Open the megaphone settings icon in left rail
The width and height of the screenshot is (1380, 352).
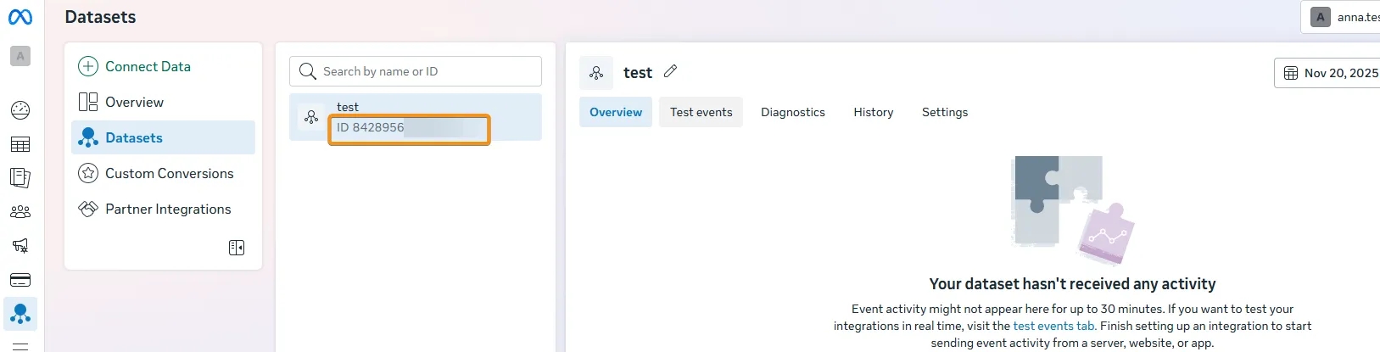click(20, 246)
